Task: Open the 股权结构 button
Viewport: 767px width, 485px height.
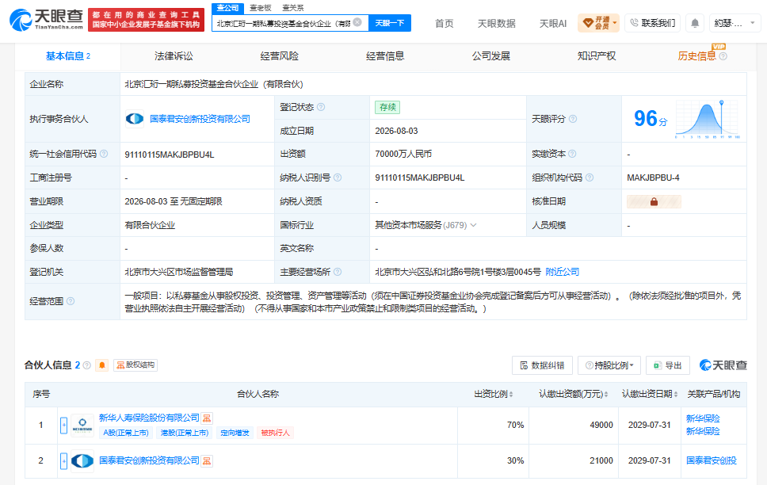Action: tap(135, 365)
